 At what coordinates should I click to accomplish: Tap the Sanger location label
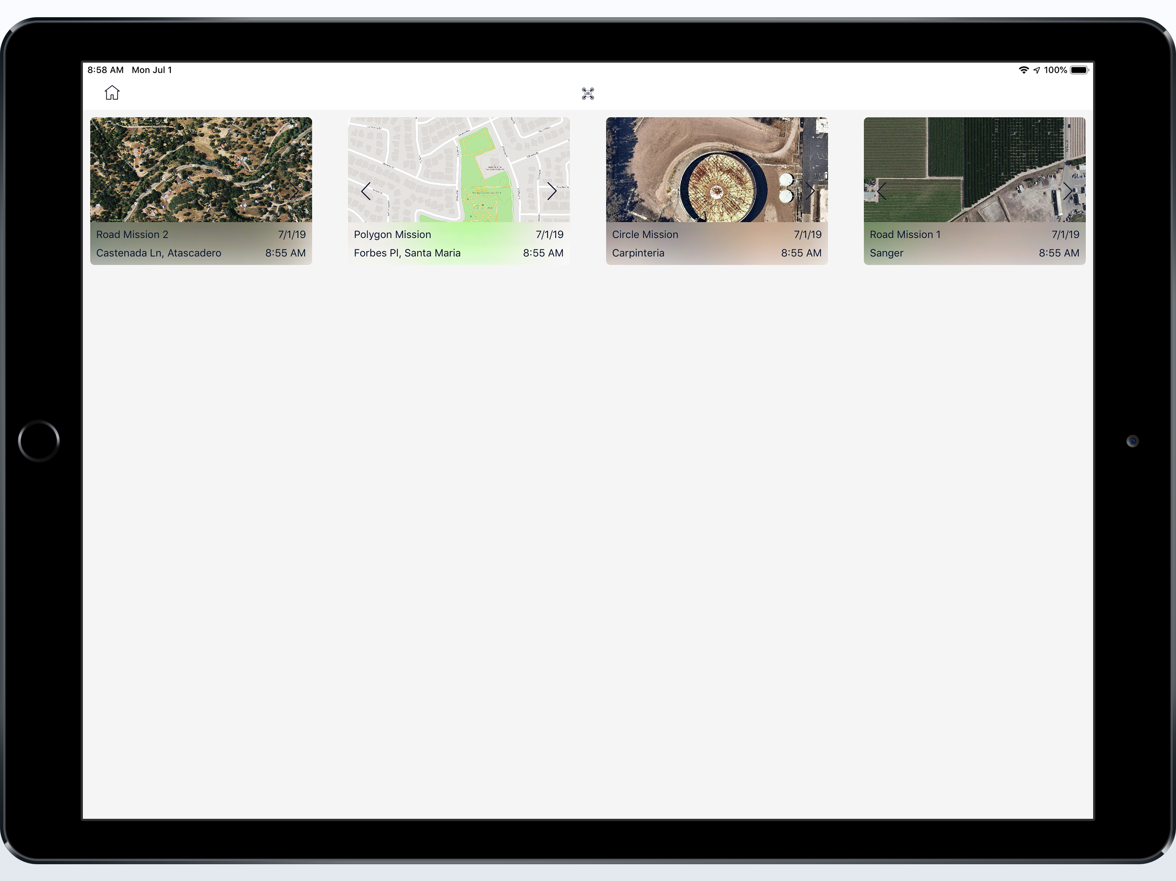tap(886, 253)
